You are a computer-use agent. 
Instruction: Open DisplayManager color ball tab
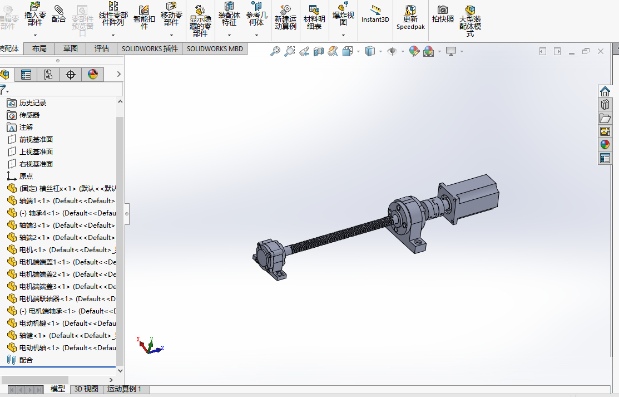tap(93, 75)
